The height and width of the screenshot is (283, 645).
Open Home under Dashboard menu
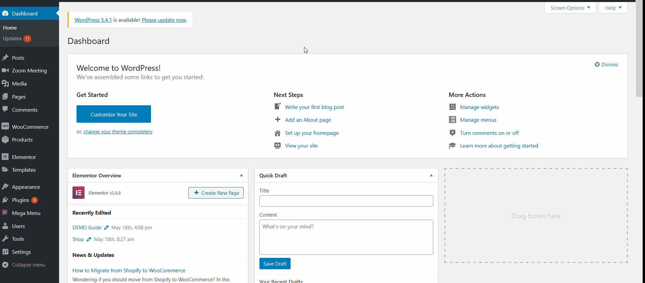click(10, 27)
